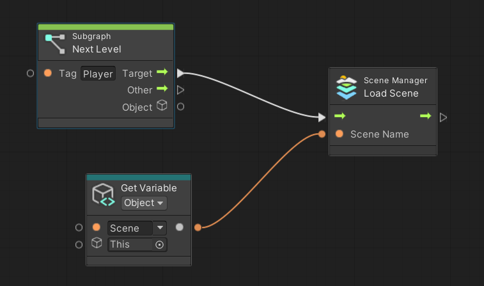This screenshot has width=484, height=286.
Task: Click the green arrow next to Other
Action: (162, 89)
